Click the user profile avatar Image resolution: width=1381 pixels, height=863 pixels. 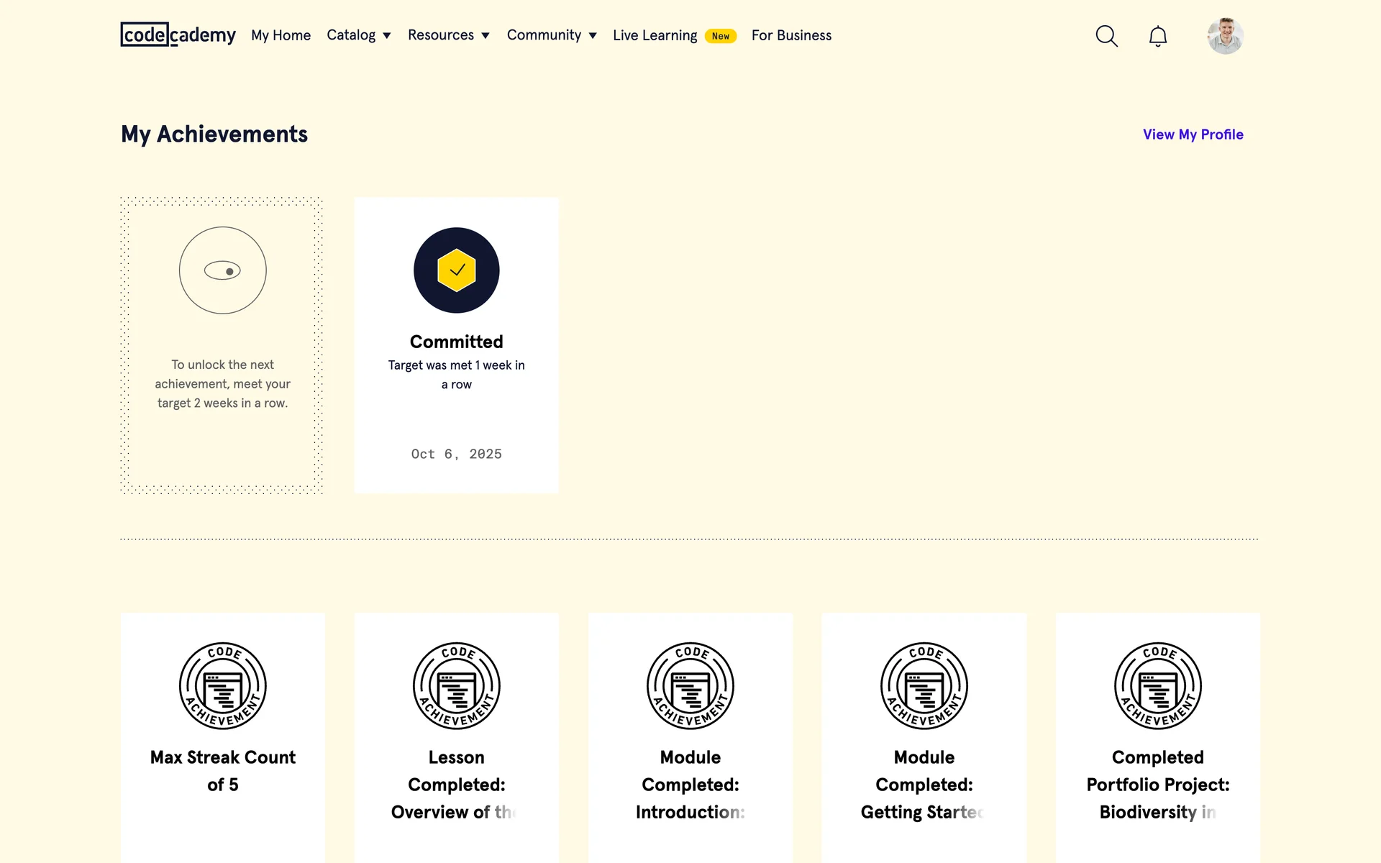click(x=1225, y=36)
